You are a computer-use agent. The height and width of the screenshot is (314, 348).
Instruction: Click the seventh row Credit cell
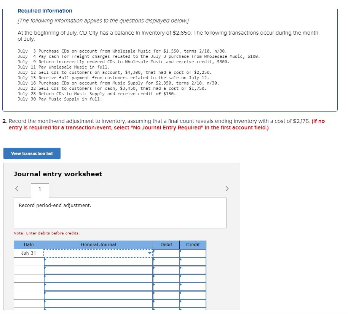pyautogui.click(x=193, y=304)
